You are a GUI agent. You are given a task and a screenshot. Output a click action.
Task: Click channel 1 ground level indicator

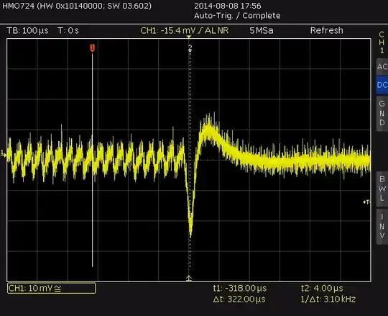tap(4, 154)
